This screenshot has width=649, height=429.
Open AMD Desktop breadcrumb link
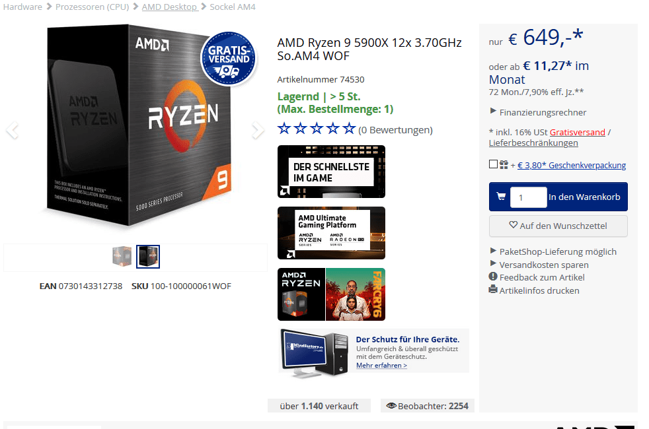170,7
